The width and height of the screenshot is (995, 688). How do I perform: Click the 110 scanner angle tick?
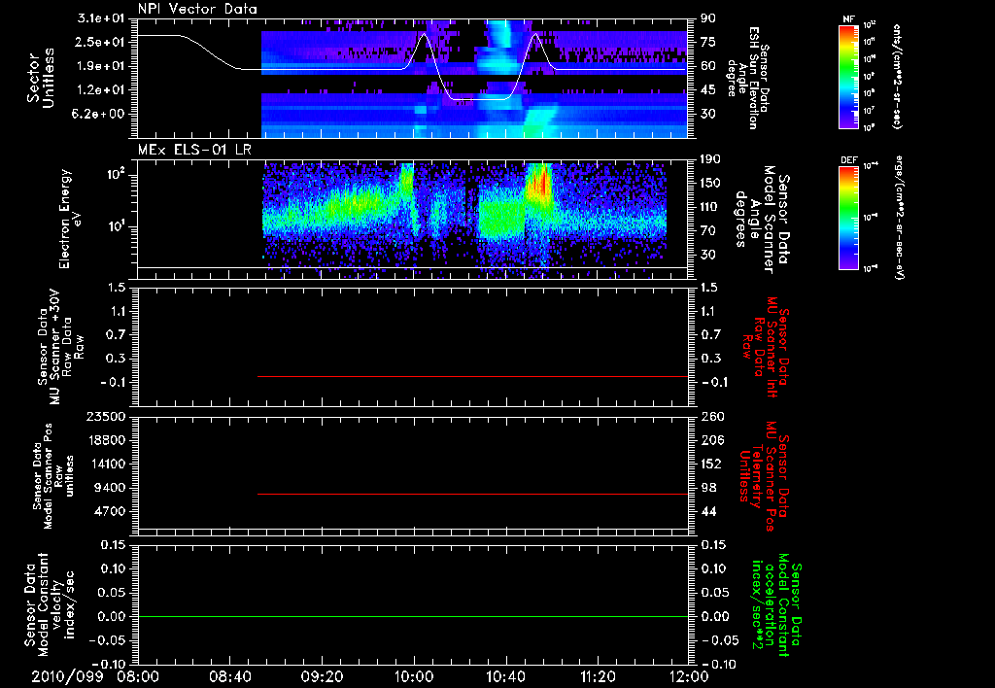[x=710, y=207]
